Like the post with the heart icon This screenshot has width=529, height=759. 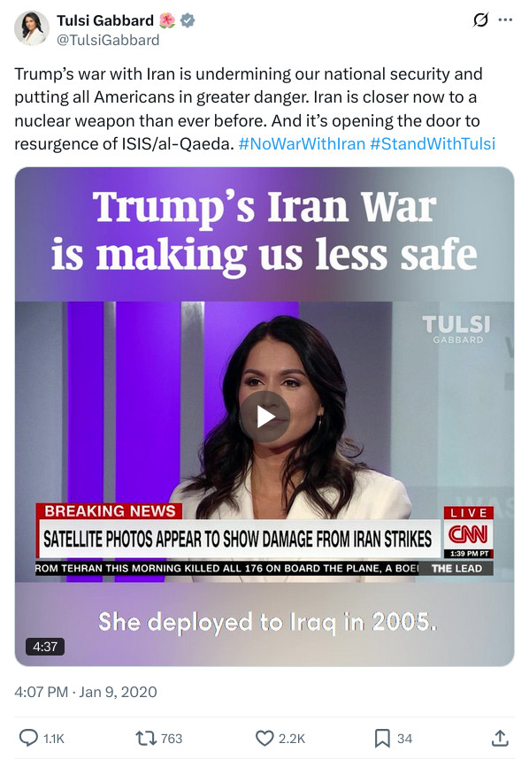coord(264,738)
